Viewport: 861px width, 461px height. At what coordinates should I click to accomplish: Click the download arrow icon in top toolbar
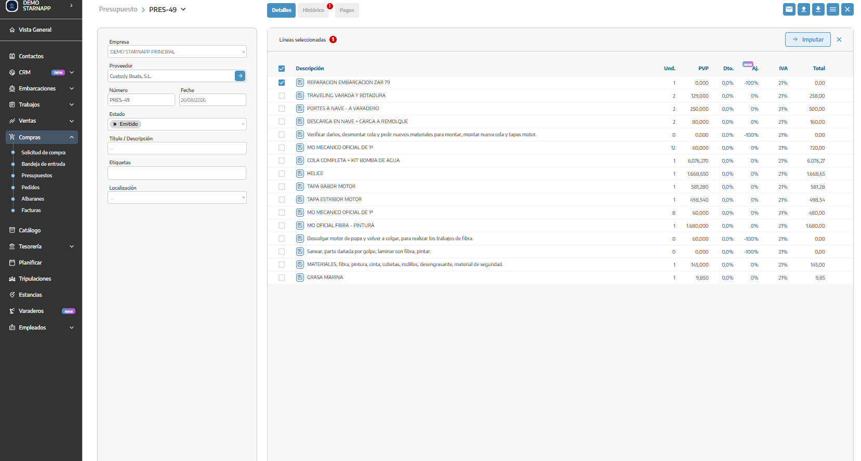point(818,9)
